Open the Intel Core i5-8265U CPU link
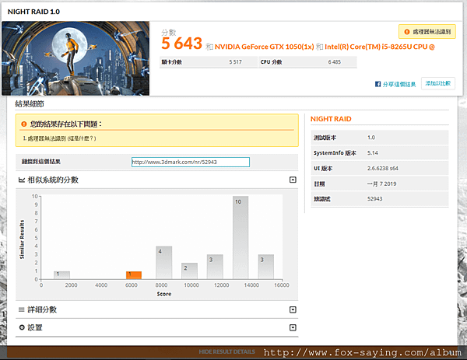The image size is (467, 360). coord(380,47)
